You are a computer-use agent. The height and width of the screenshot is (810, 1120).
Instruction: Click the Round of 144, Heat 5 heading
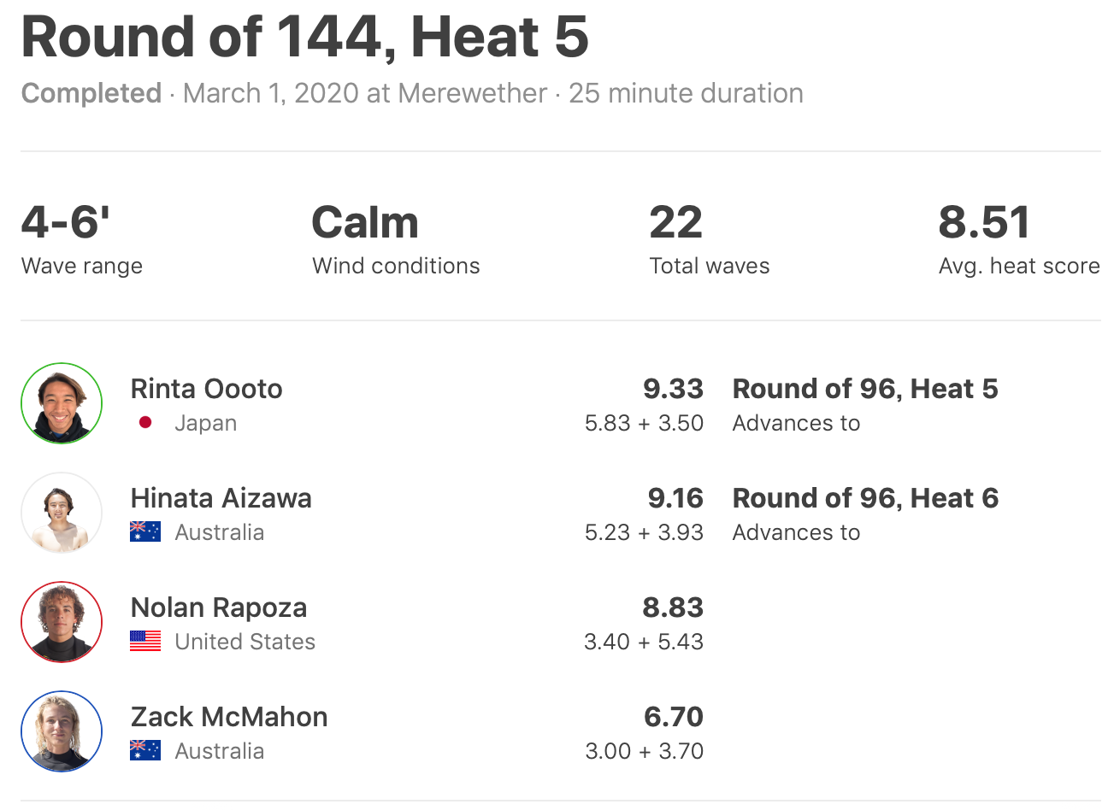[x=305, y=38]
